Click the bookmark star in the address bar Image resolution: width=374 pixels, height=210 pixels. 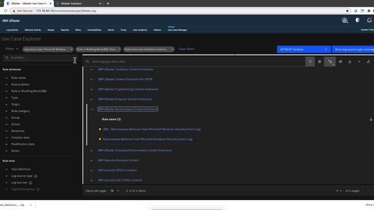(347, 10)
